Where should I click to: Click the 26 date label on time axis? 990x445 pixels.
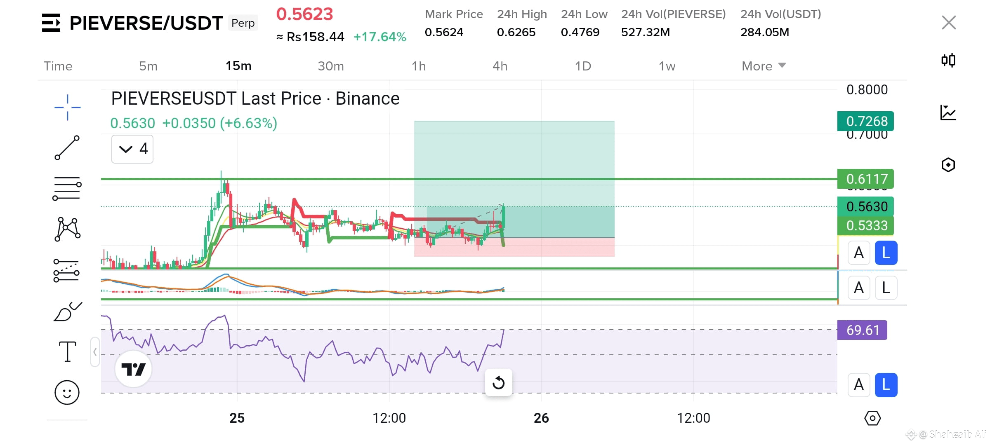[541, 418]
